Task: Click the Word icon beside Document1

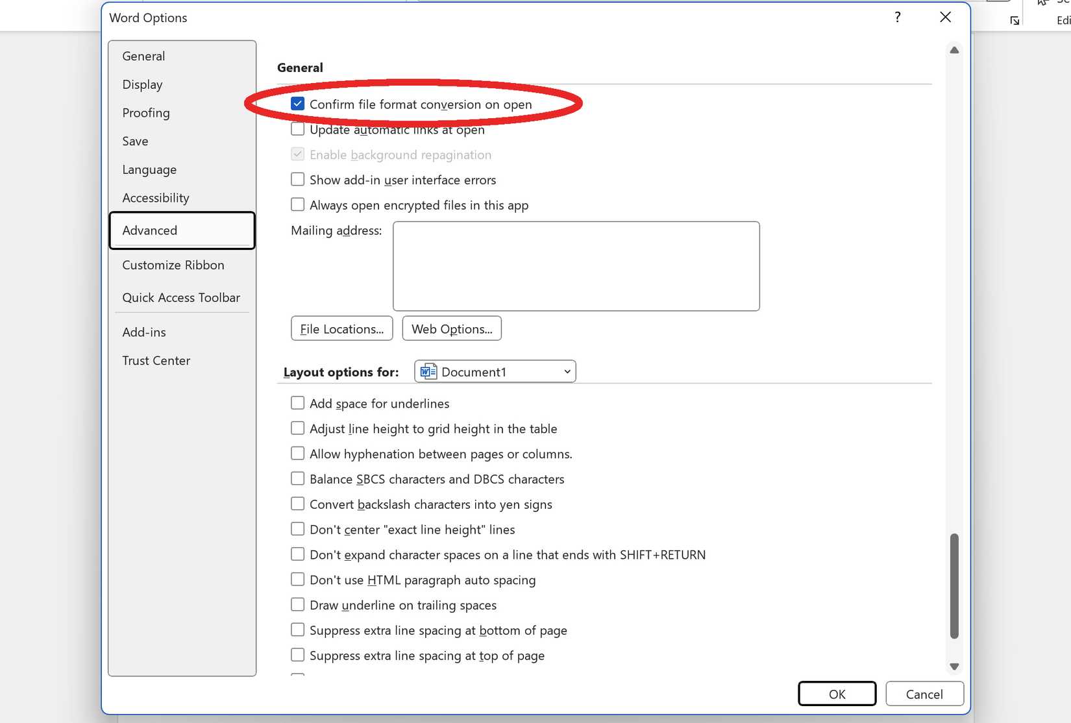Action: click(428, 371)
